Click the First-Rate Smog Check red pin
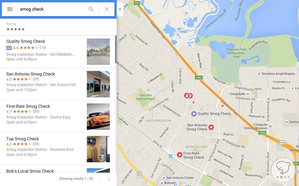Screen dimensions: 299x186 point(179,155)
